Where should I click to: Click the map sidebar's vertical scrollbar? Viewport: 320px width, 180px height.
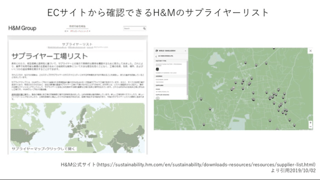coord(187,77)
